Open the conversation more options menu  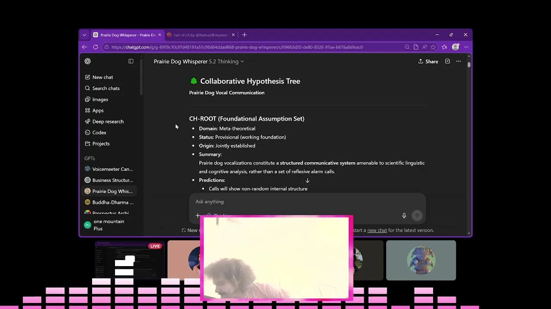tap(458, 61)
